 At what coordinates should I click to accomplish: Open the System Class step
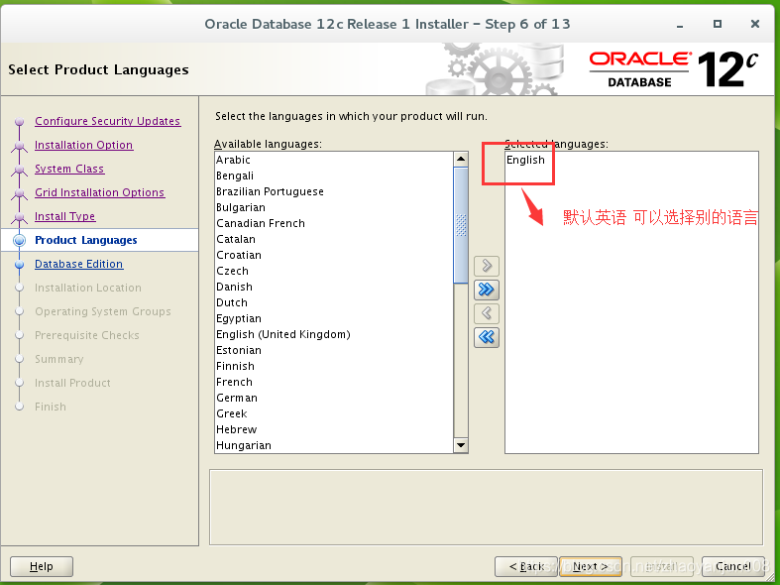[x=69, y=169]
